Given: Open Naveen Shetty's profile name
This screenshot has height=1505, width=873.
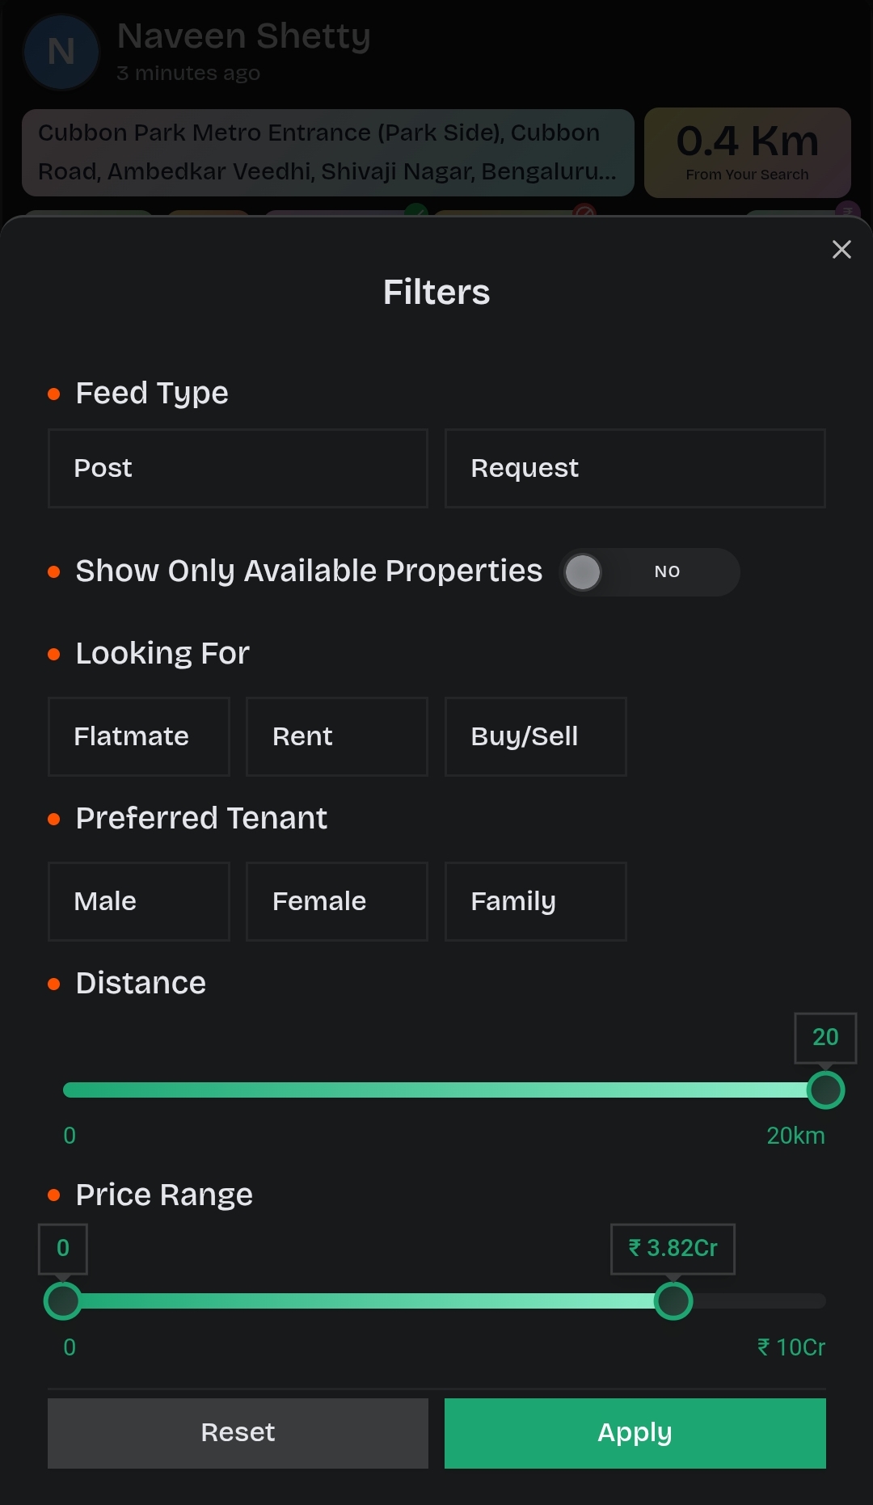Looking at the screenshot, I should tap(244, 36).
